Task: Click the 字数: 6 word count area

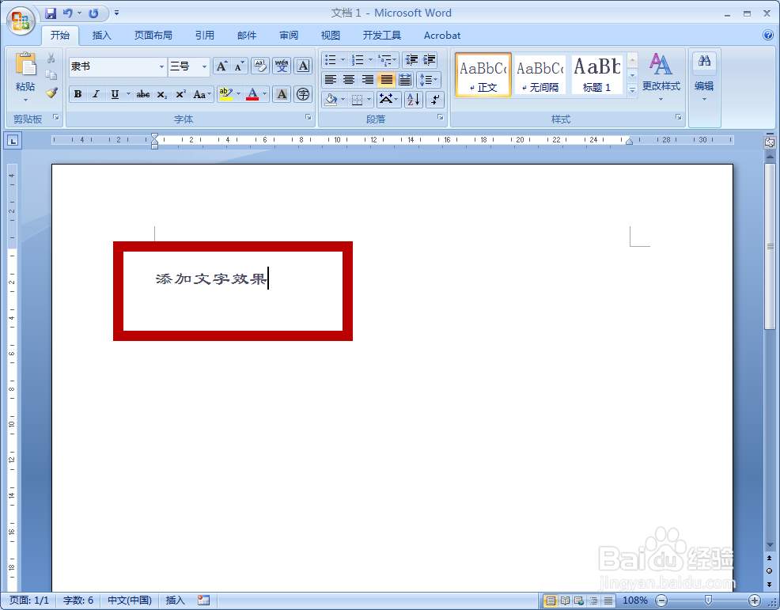Action: click(x=78, y=600)
